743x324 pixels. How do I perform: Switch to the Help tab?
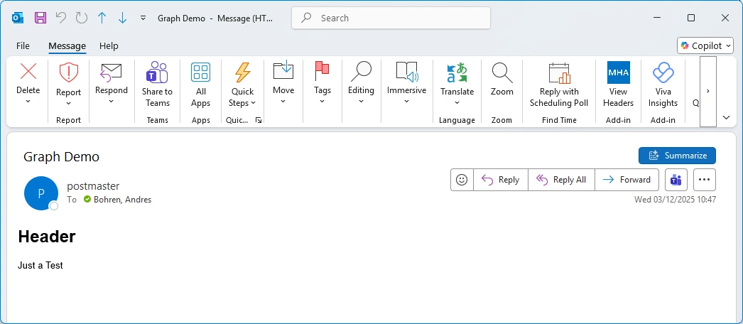click(109, 45)
